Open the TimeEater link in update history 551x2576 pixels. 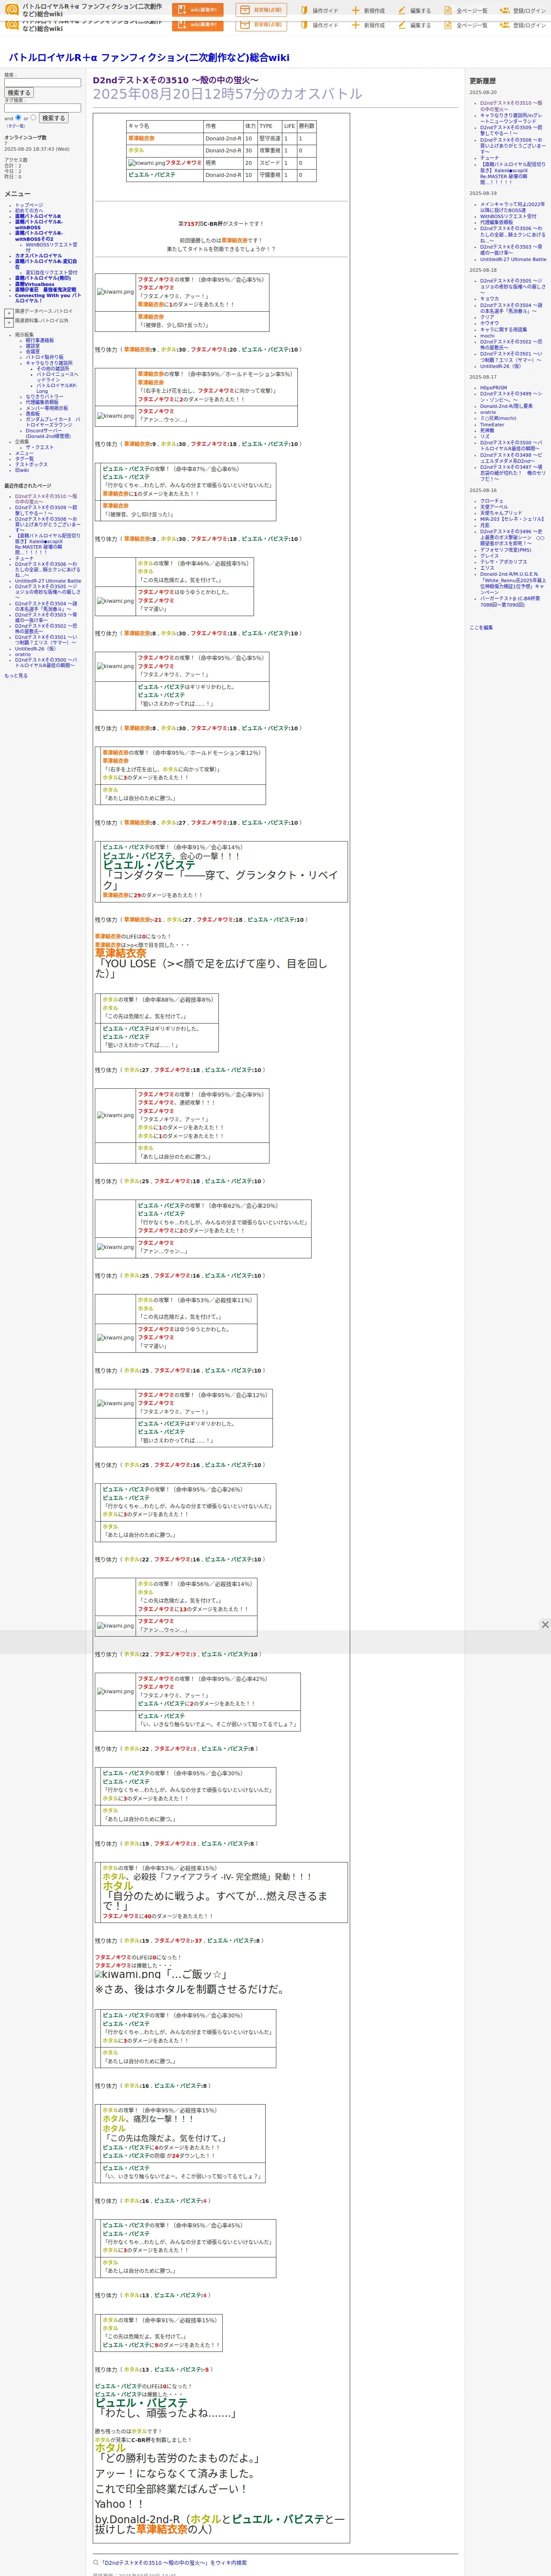click(x=492, y=424)
